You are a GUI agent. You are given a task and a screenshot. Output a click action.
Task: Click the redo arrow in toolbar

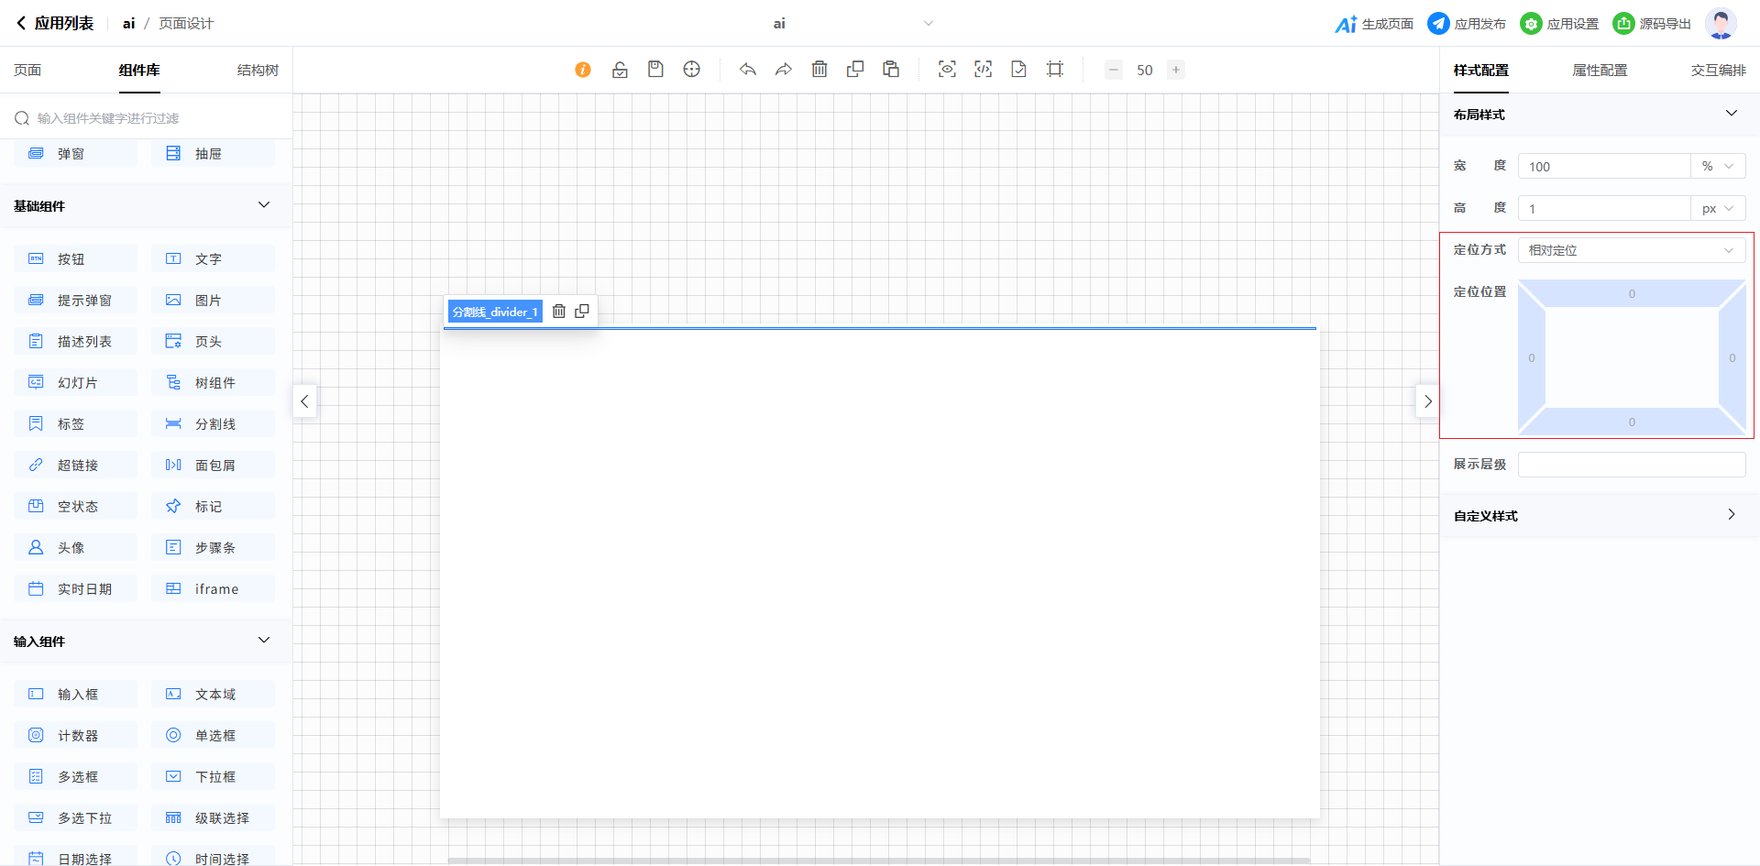(783, 70)
